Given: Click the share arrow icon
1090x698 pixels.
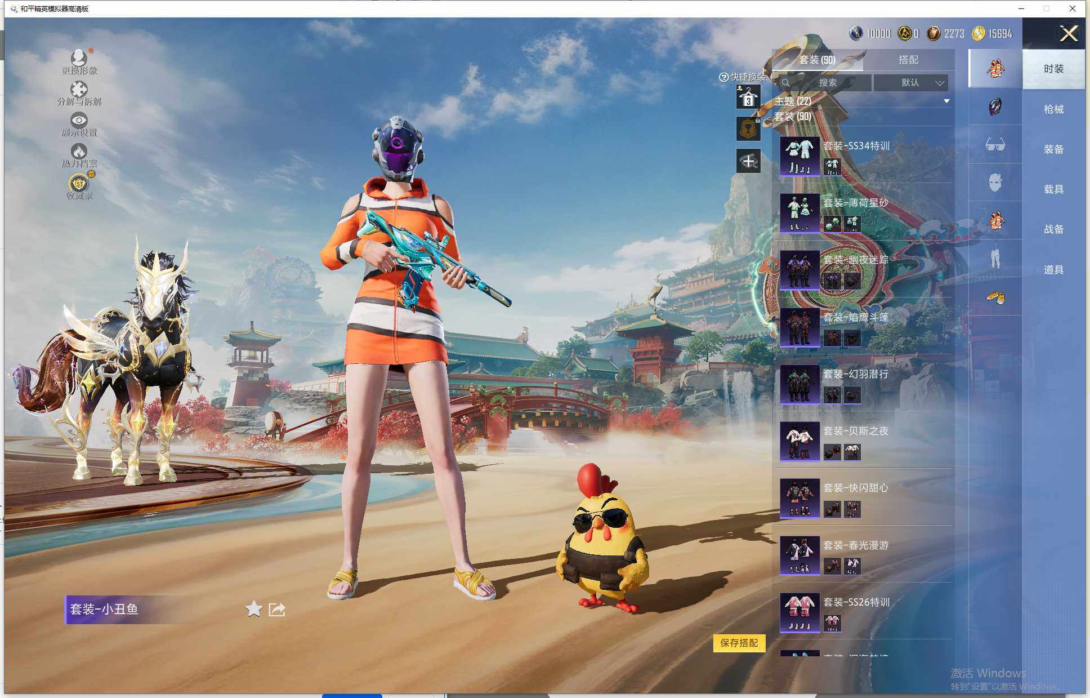Looking at the screenshot, I should coord(277,609).
